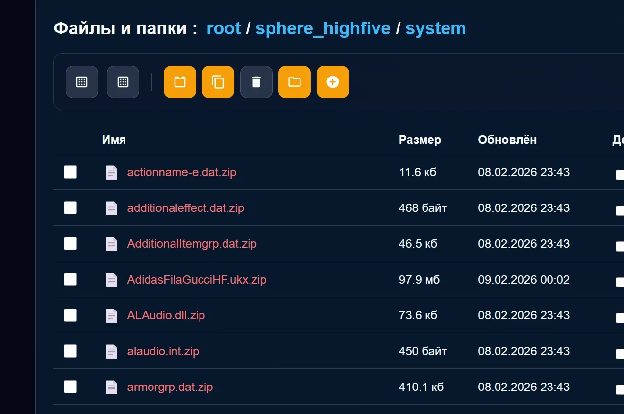Open file additionaleffect.dat.zip

click(186, 208)
